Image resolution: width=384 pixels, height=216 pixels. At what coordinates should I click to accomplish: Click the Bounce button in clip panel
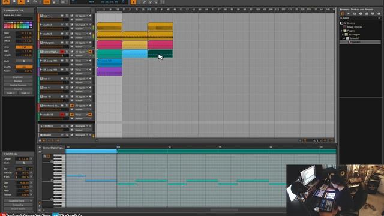(18, 81)
